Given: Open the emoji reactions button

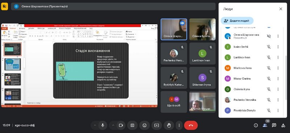Looking at the screenshot, I should tap(144, 125).
